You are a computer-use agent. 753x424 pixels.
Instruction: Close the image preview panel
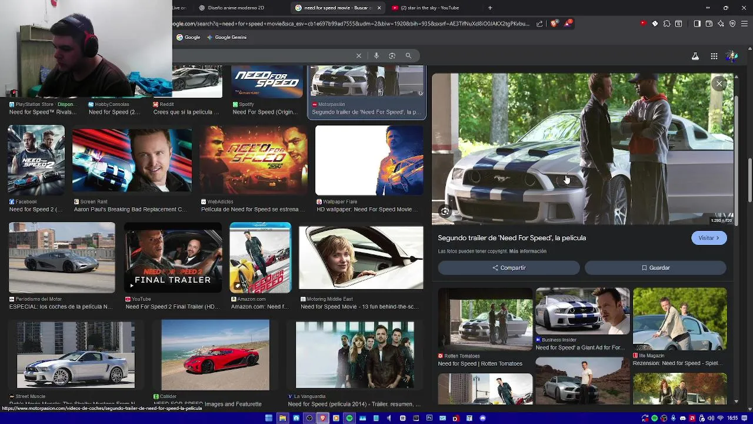tap(719, 84)
